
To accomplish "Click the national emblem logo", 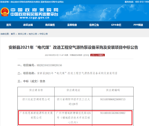I will click(x=5, y=12).
